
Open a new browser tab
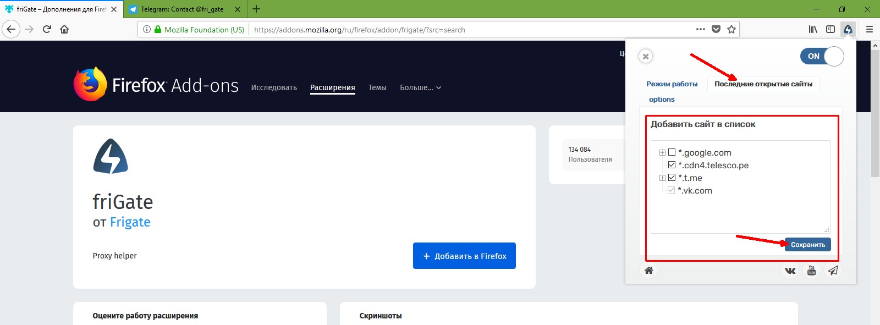click(x=256, y=9)
